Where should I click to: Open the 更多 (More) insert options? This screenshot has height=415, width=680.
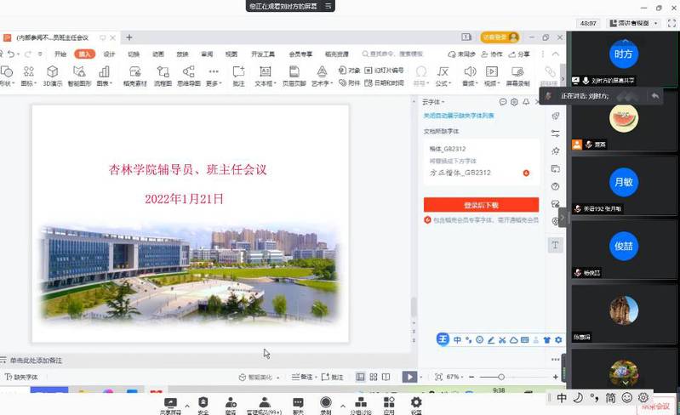[x=214, y=76]
